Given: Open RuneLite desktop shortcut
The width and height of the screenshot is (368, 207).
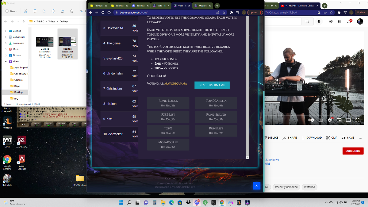Looking at the screenshot, I should pyautogui.click(x=7, y=123).
